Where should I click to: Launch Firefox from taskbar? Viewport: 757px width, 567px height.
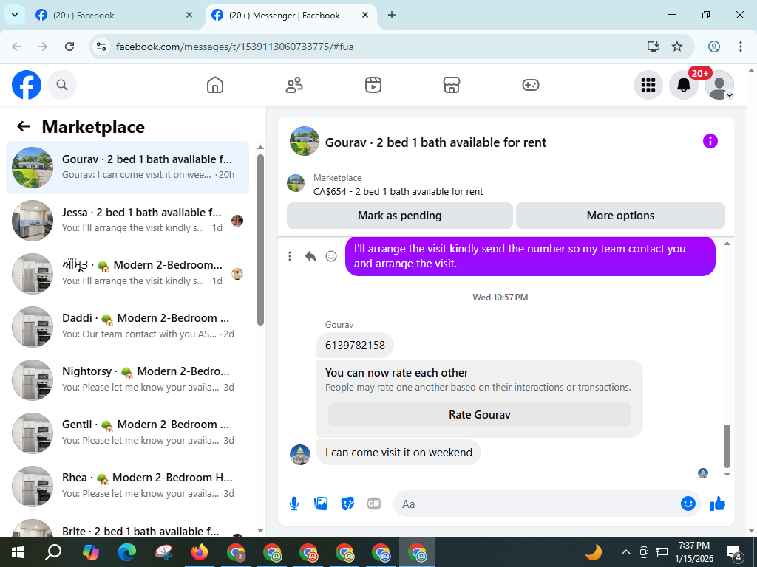point(200,552)
